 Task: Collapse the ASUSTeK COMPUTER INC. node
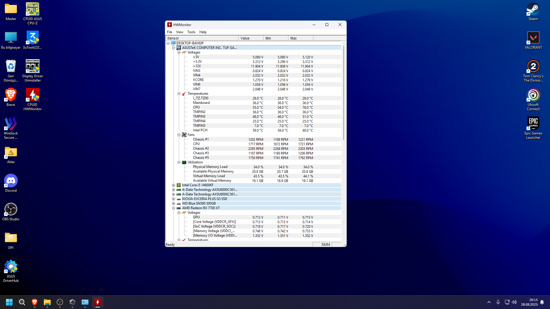[x=174, y=48]
